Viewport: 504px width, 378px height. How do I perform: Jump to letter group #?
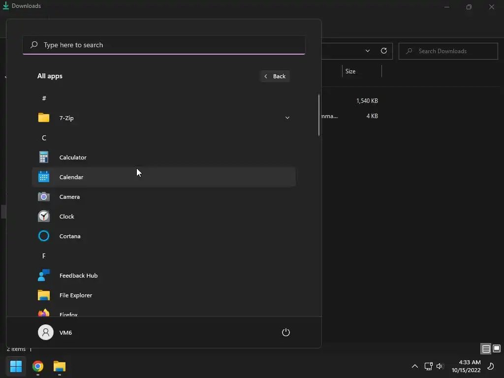tap(44, 98)
